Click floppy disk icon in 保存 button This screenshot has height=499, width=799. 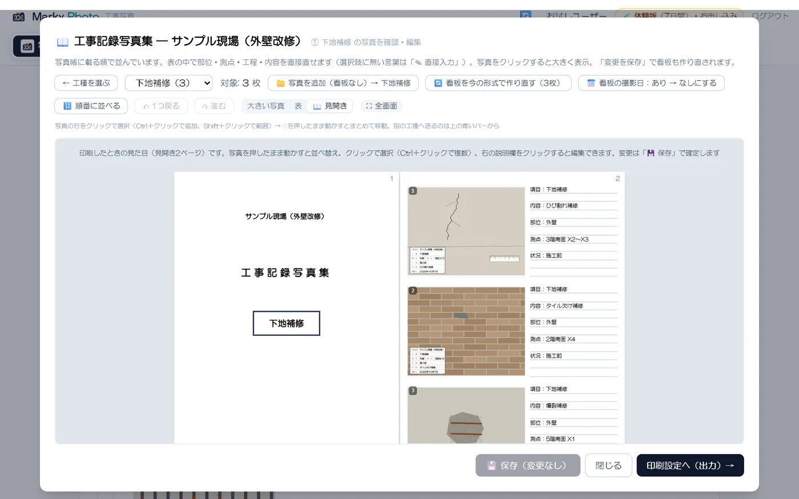[x=491, y=465]
